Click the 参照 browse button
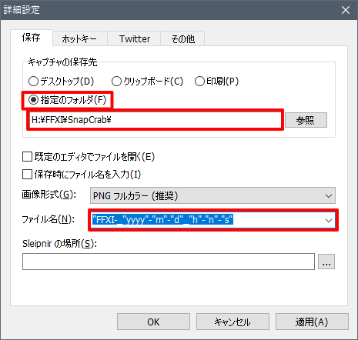This screenshot has height=340, width=358. point(306,120)
